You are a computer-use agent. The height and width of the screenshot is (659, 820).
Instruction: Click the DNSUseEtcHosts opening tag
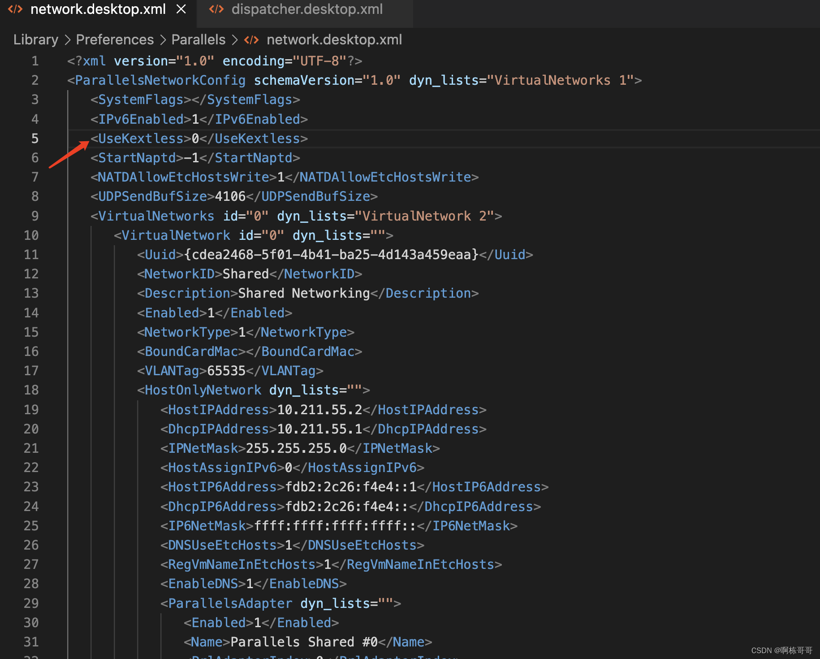pyautogui.click(x=223, y=545)
